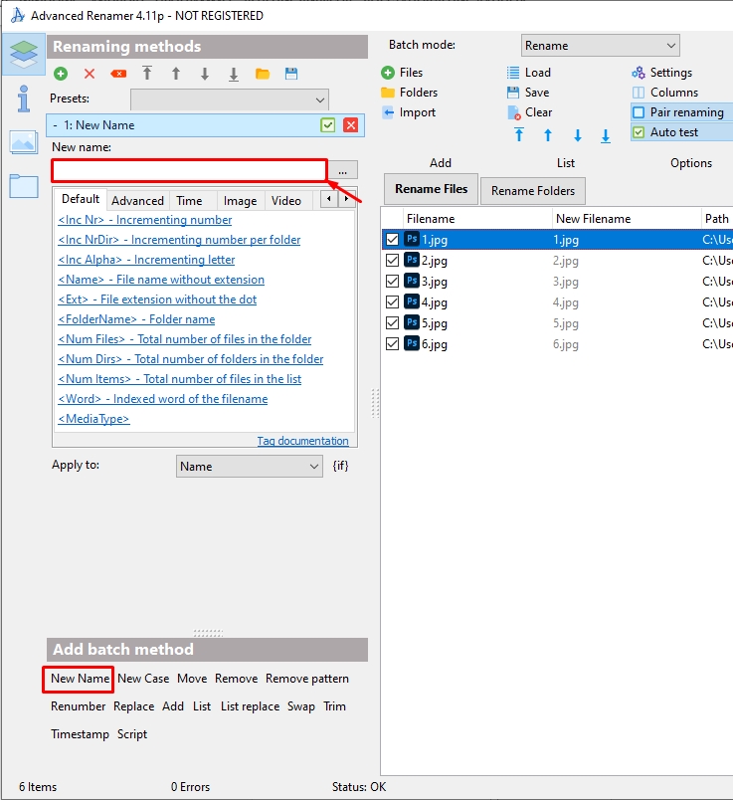733x800 pixels.
Task: Move method up arrow in methods toolbar
Action: 176,74
